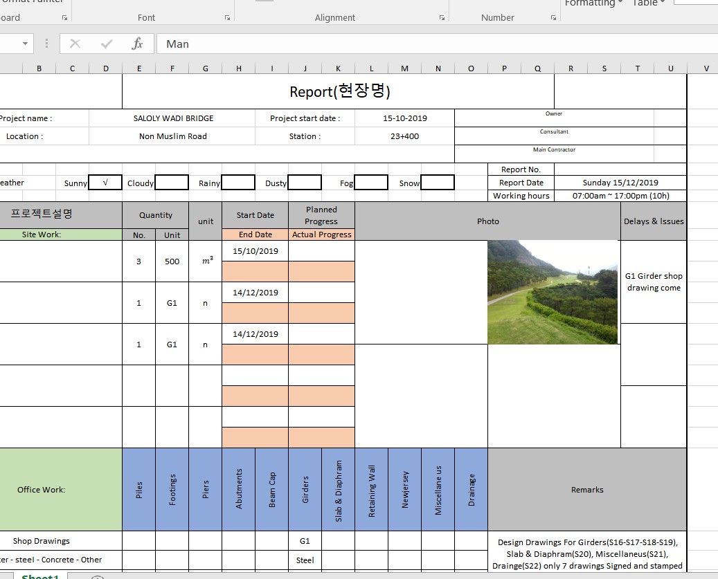
Task: Select the Non Muslim Road cell
Action: tap(172, 136)
